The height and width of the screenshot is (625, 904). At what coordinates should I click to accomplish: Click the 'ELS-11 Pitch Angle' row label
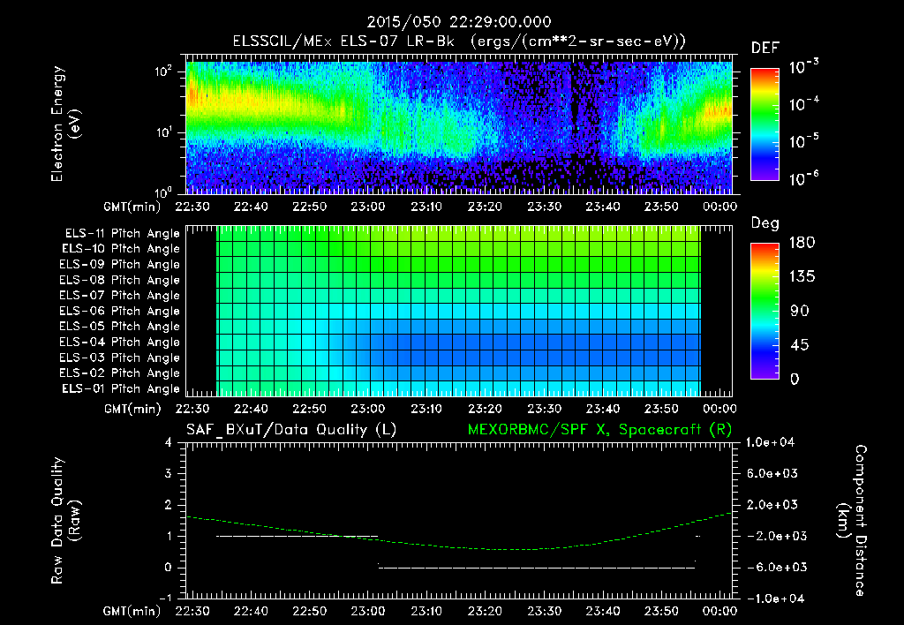[122, 234]
